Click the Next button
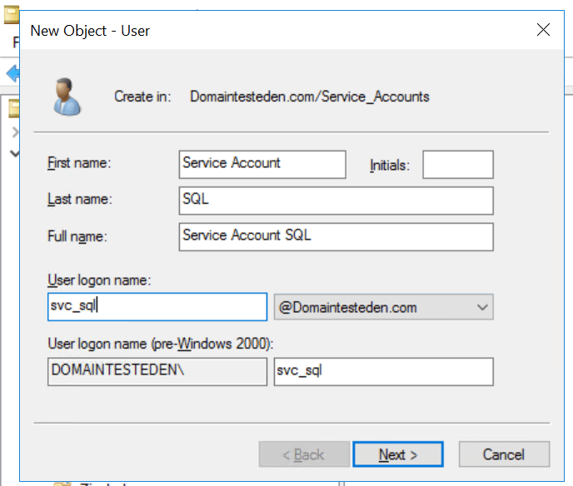The width and height of the screenshot is (573, 486). click(398, 454)
